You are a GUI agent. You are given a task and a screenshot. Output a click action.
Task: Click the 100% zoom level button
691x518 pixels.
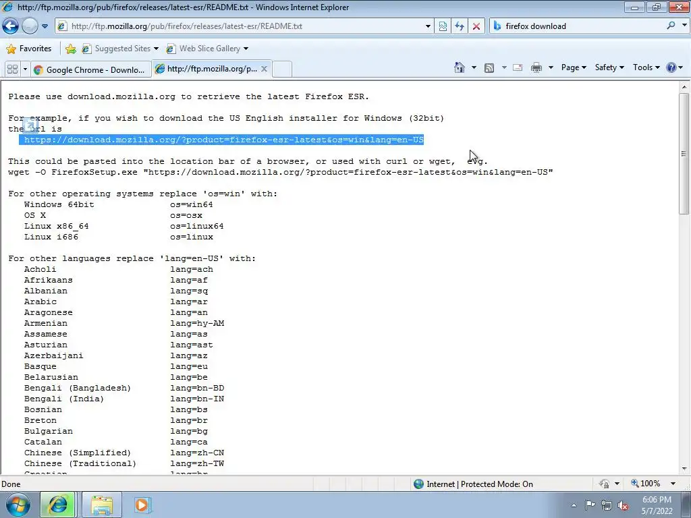click(x=646, y=484)
